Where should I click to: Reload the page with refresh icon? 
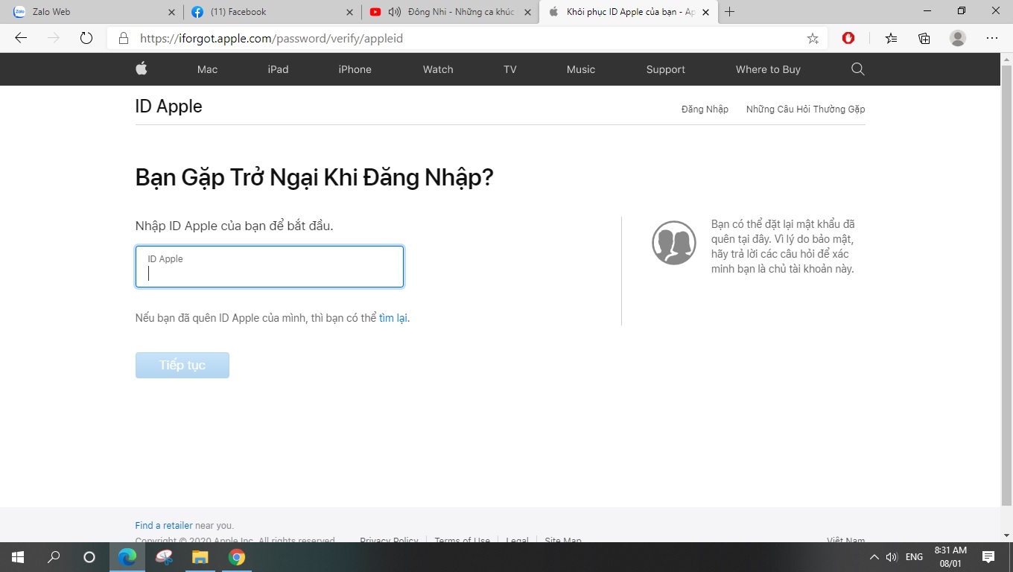[x=86, y=38]
